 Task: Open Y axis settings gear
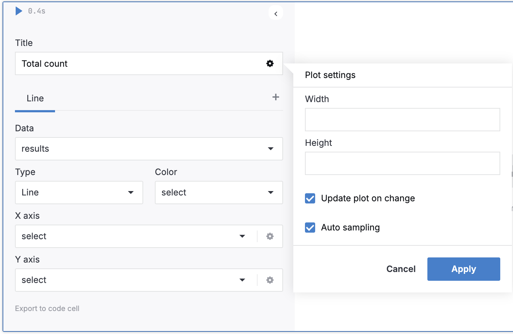pyautogui.click(x=270, y=280)
